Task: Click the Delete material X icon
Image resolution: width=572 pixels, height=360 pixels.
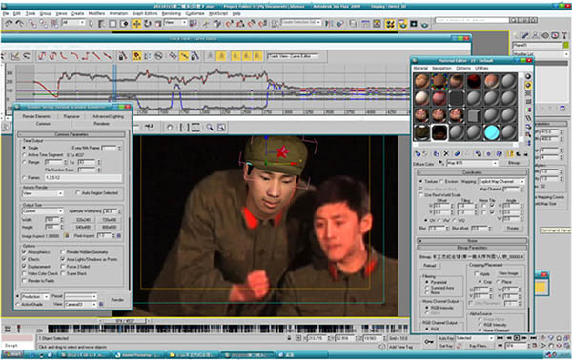Action: point(446,153)
